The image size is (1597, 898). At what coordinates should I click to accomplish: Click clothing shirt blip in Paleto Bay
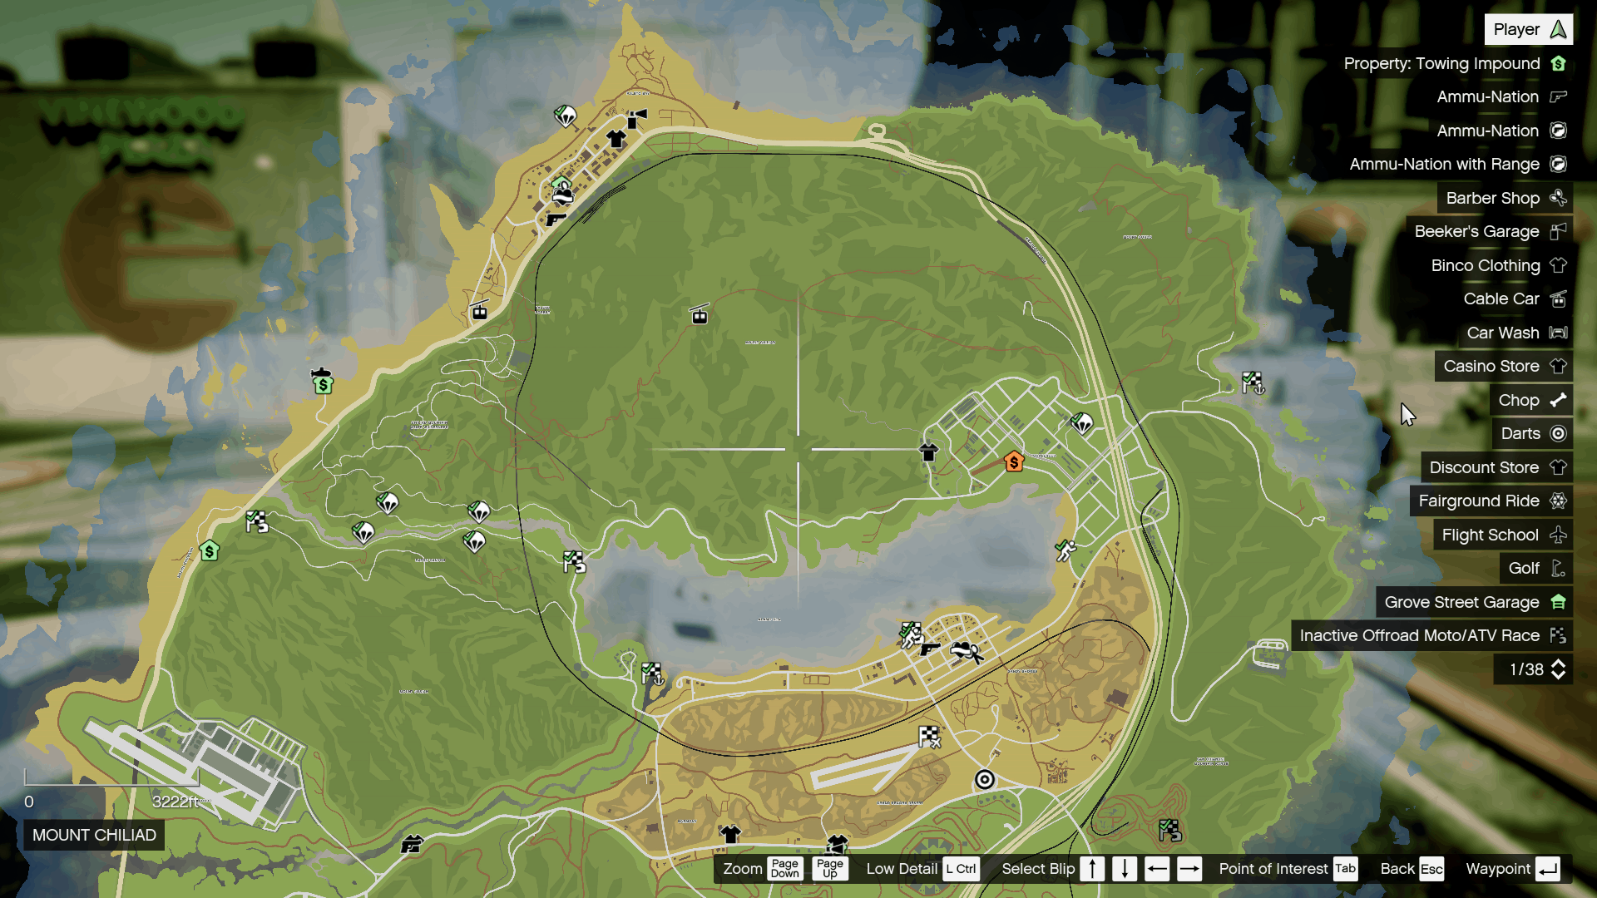coord(616,139)
